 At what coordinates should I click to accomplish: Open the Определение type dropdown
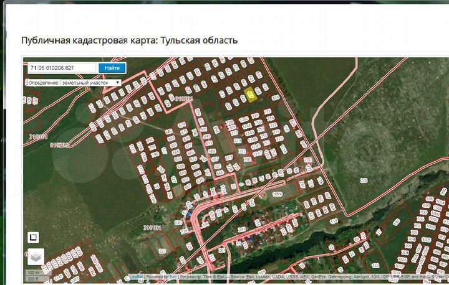coord(91,83)
